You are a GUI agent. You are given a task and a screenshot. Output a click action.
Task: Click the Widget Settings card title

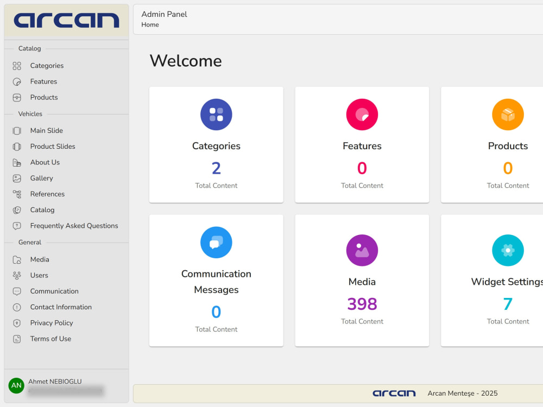click(507, 282)
